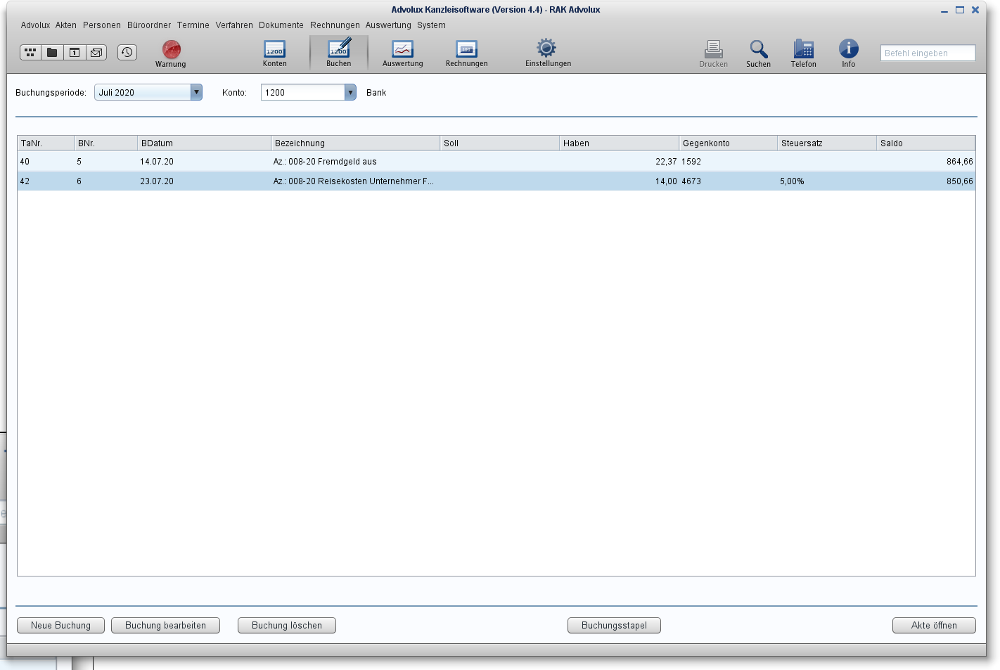
Task: Click Saldo value 850,66
Action: pyautogui.click(x=960, y=181)
